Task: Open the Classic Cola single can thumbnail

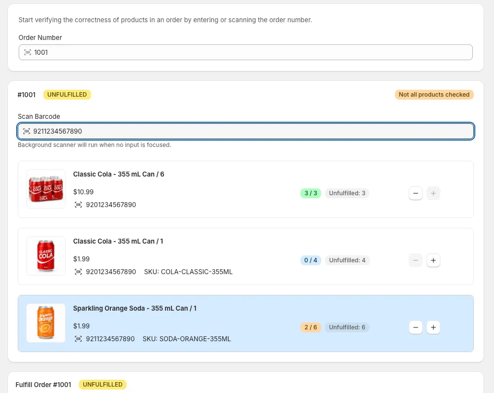Action: click(46, 256)
